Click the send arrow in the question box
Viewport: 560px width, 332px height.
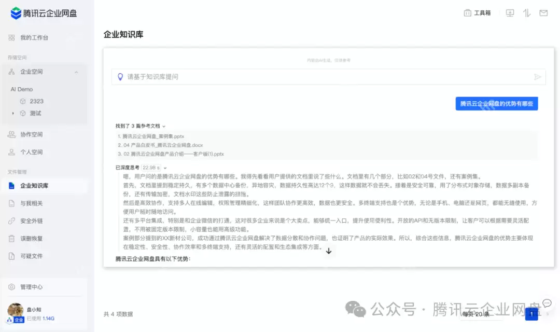click(538, 76)
